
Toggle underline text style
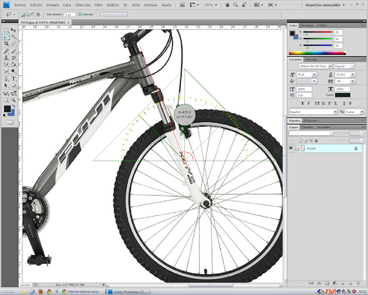coord(344,103)
